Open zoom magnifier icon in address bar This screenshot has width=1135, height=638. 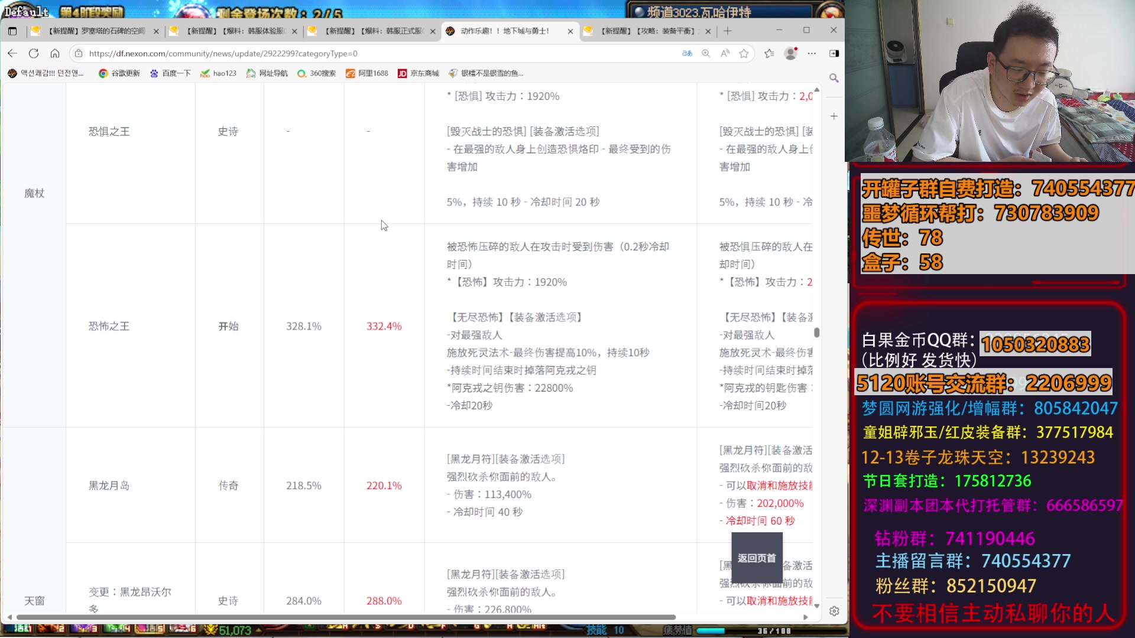click(x=706, y=53)
